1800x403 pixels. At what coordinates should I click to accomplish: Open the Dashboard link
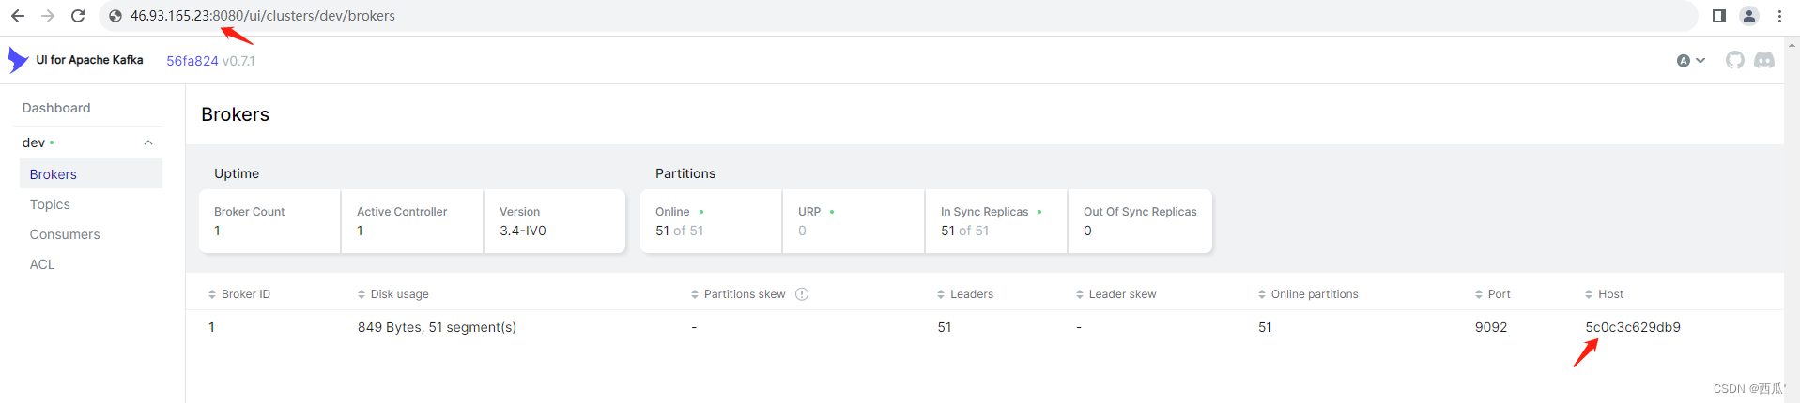[x=56, y=108]
